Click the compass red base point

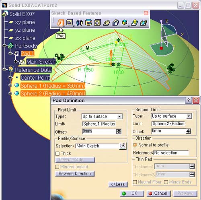(x=161, y=48)
